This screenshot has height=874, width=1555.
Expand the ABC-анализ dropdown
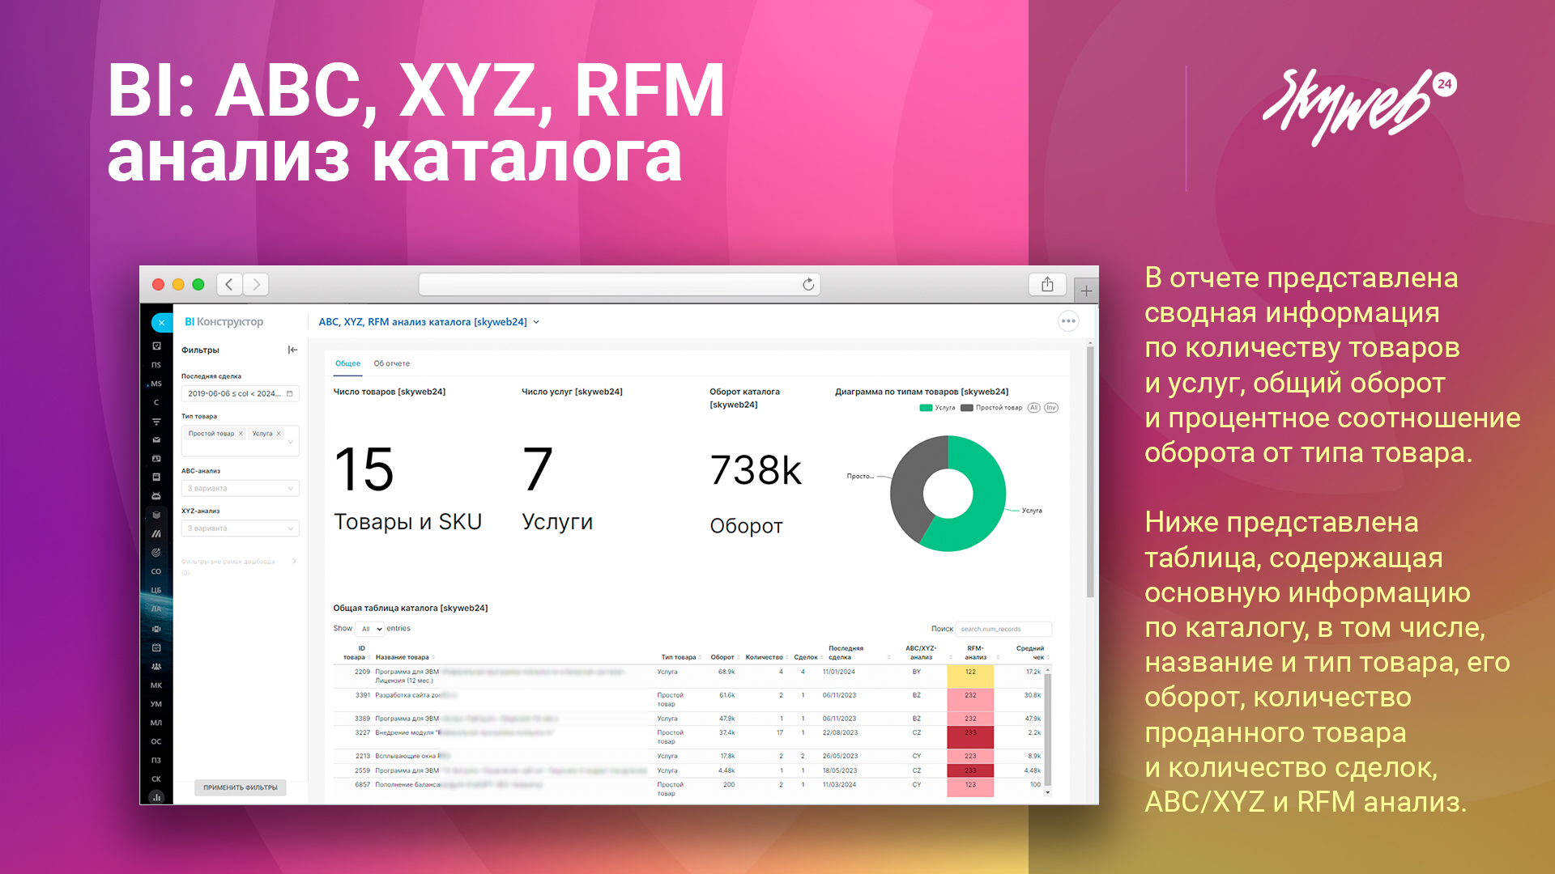point(240,489)
